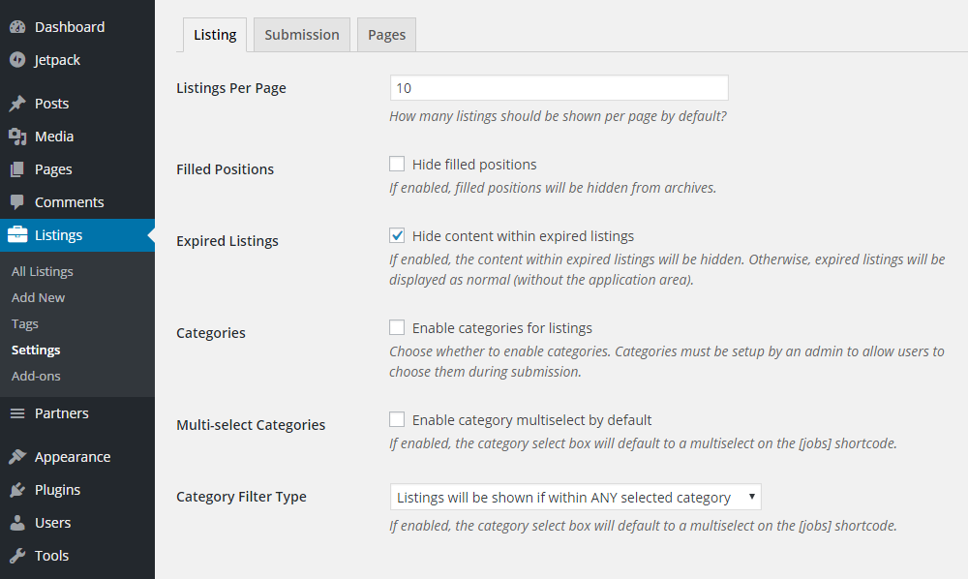Click the Partners sidebar entry
This screenshot has height=579, width=968.
[62, 412]
